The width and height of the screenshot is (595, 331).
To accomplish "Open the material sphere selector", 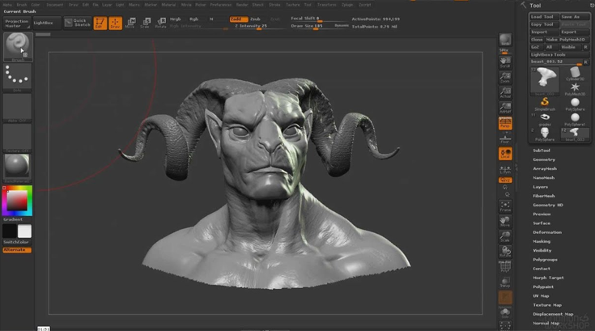I will [18, 168].
